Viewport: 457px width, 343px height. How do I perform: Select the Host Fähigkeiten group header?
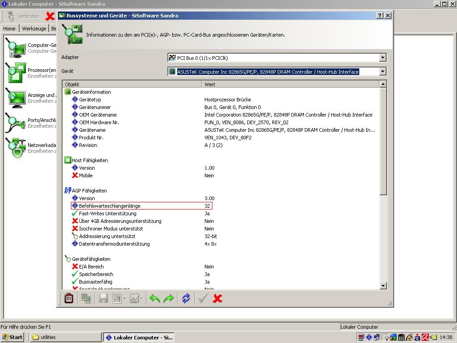(86, 160)
